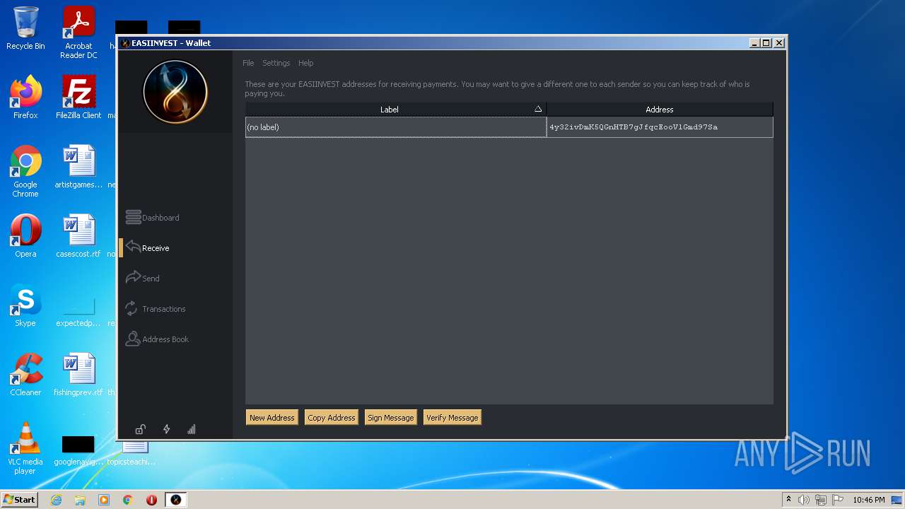This screenshot has height=509, width=905.
Task: Click the network tray icon
Action: 820,500
